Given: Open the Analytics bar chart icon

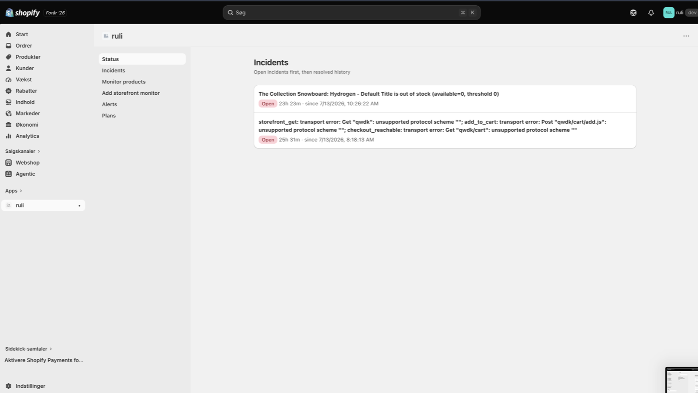Looking at the screenshot, I should (x=8, y=136).
